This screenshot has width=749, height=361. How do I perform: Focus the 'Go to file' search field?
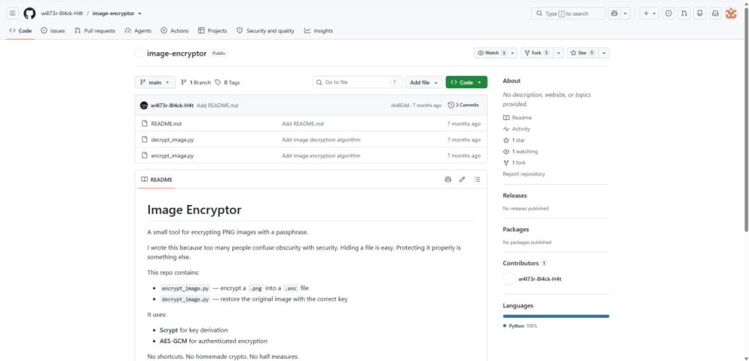click(357, 82)
